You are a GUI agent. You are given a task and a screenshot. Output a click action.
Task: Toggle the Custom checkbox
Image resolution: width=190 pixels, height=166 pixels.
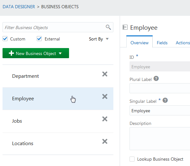pyautogui.click(x=5, y=39)
